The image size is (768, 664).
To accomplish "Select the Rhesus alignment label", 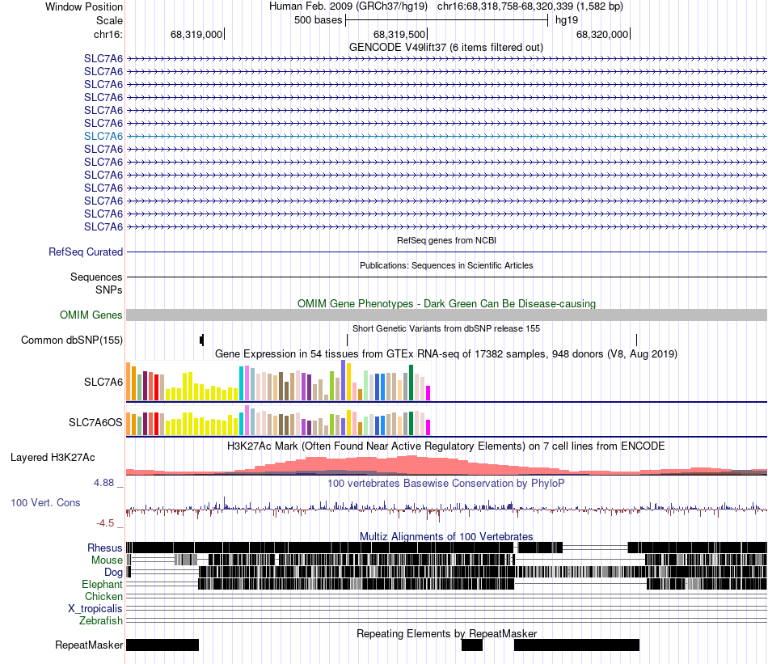I will point(105,548).
